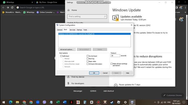Open the Tools tab in System Configuration

[x=85, y=30]
